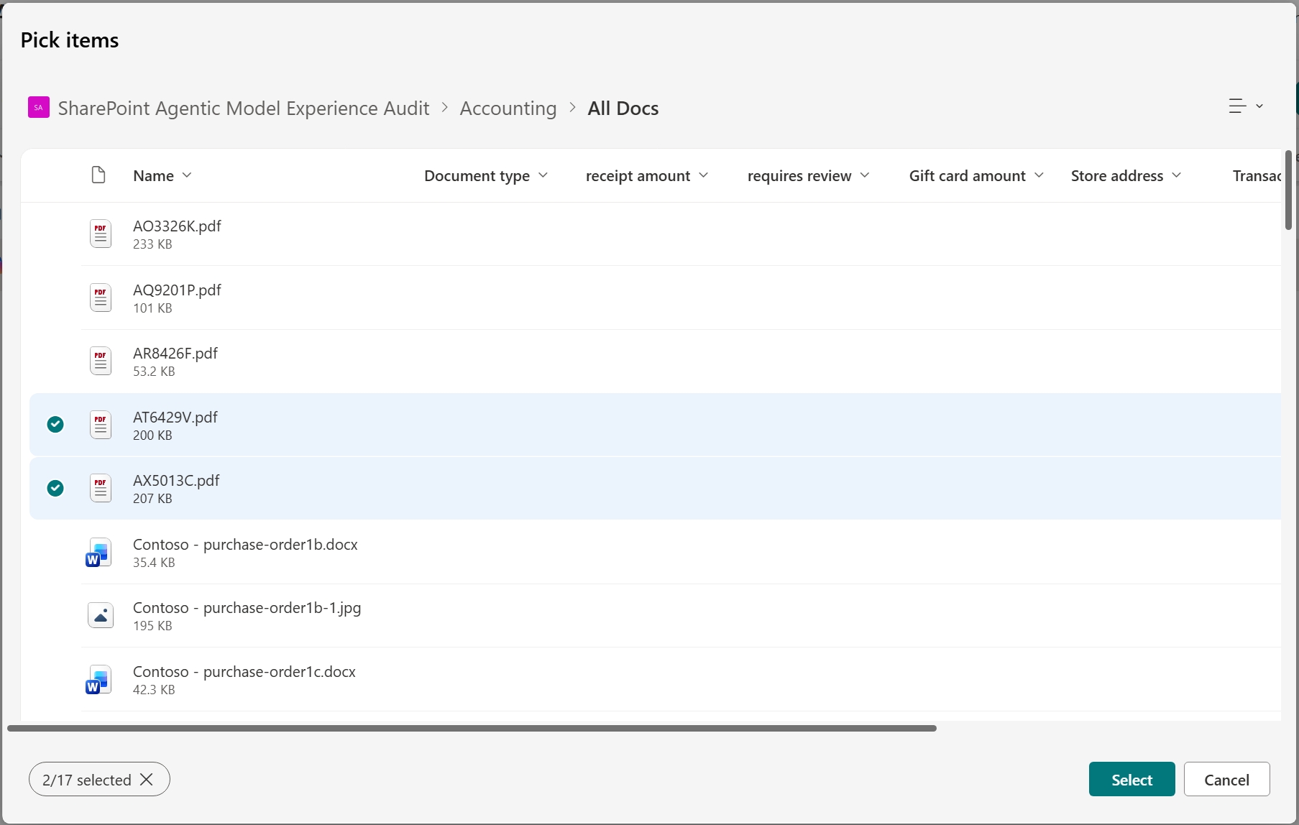This screenshot has width=1299, height=825.
Task: Click the document icon in the table header
Action: tap(98, 175)
